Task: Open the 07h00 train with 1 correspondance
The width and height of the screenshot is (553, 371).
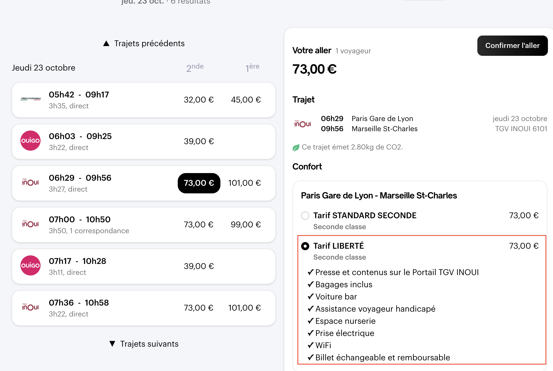Action: [x=89, y=225]
